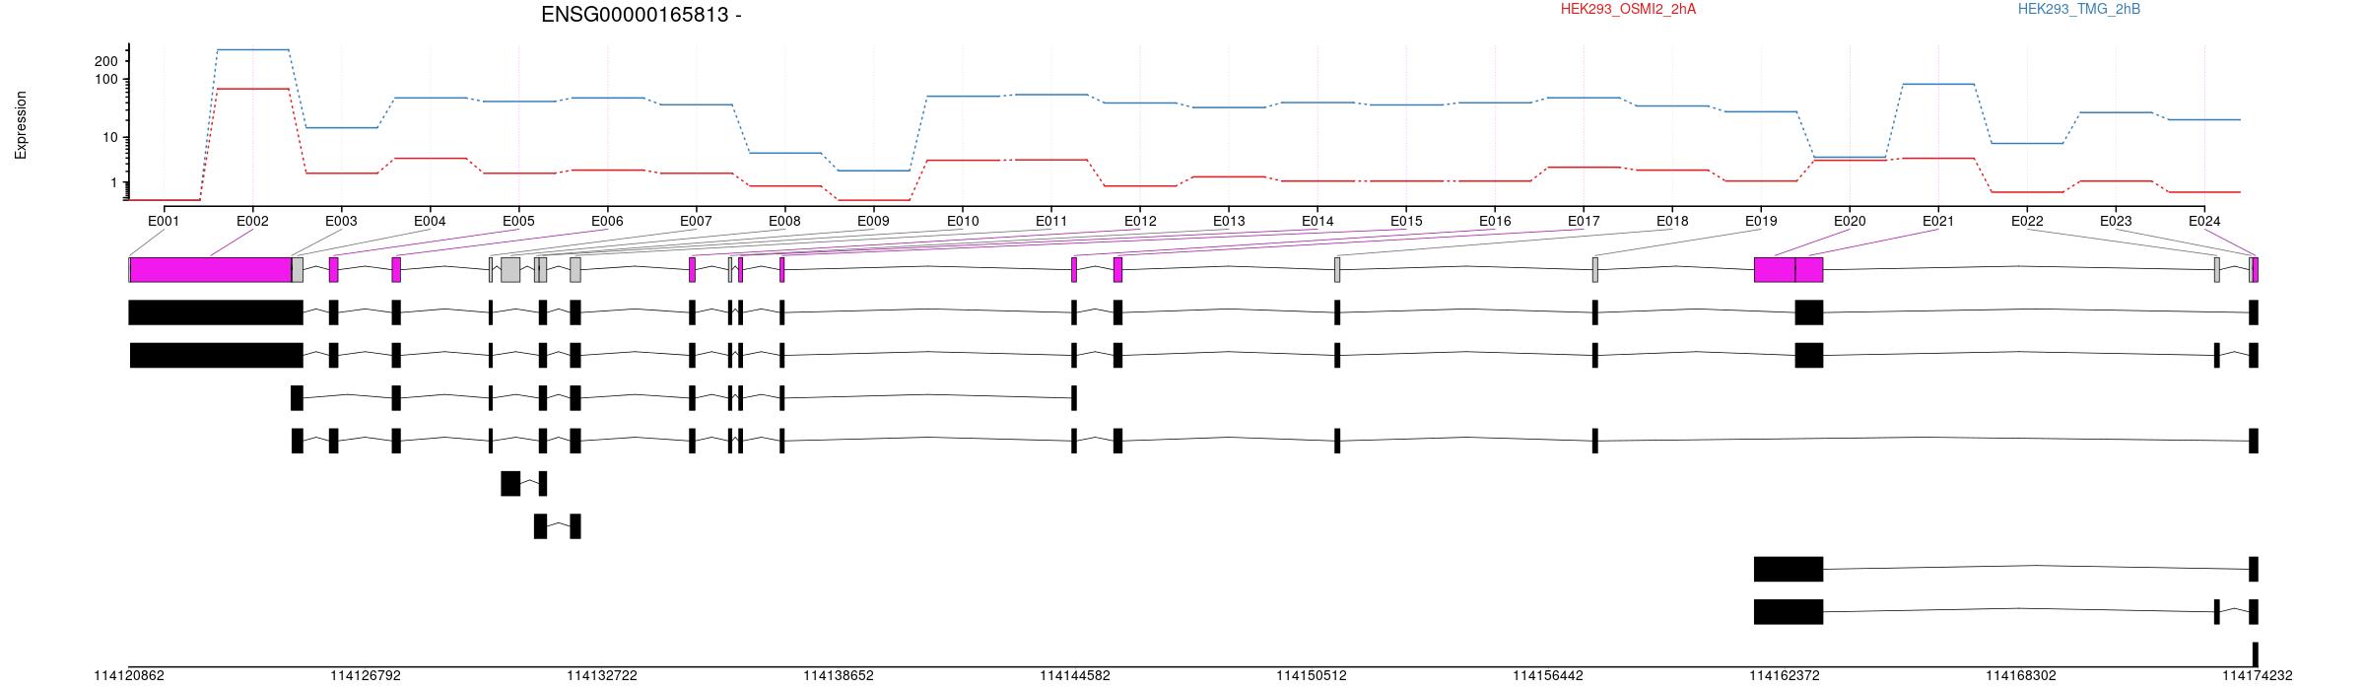Click genomic coordinate 114138652

tap(839, 676)
